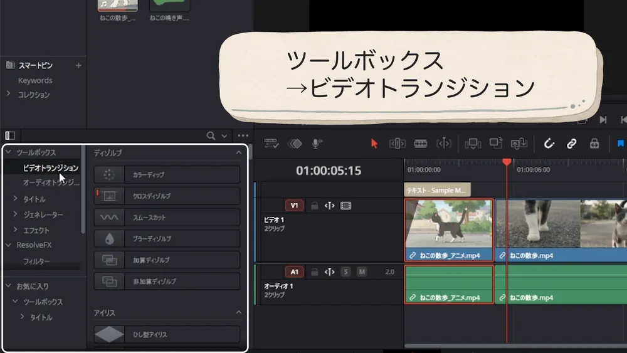Viewport: 627px width, 353px height.
Task: Click the A1 destination track button
Action: (294, 272)
